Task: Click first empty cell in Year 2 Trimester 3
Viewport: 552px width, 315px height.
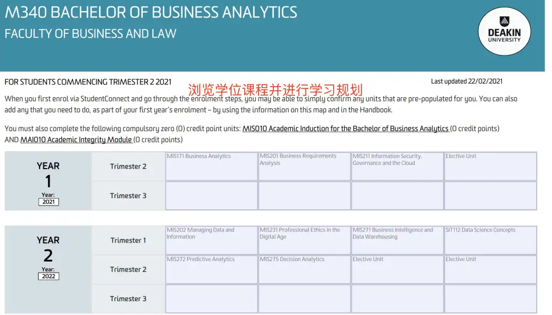Action: (x=211, y=299)
